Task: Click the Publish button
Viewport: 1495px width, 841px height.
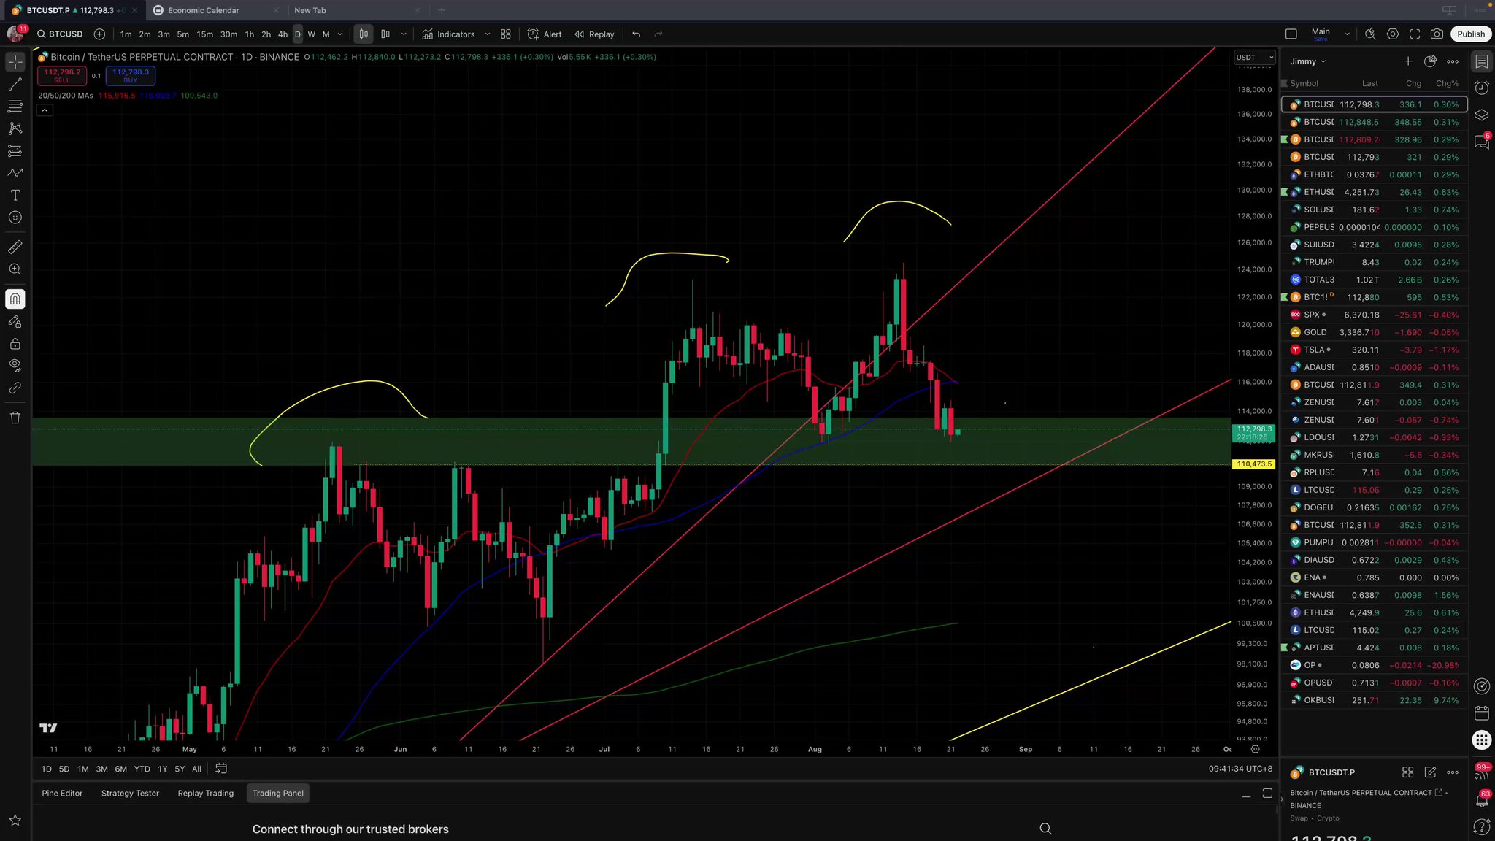Action: tap(1471, 34)
